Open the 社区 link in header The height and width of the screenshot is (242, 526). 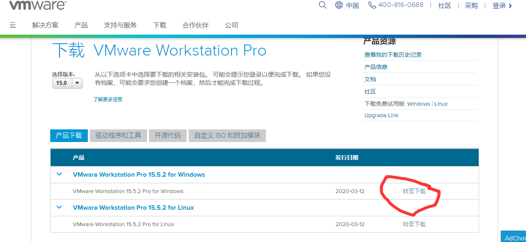[445, 5]
